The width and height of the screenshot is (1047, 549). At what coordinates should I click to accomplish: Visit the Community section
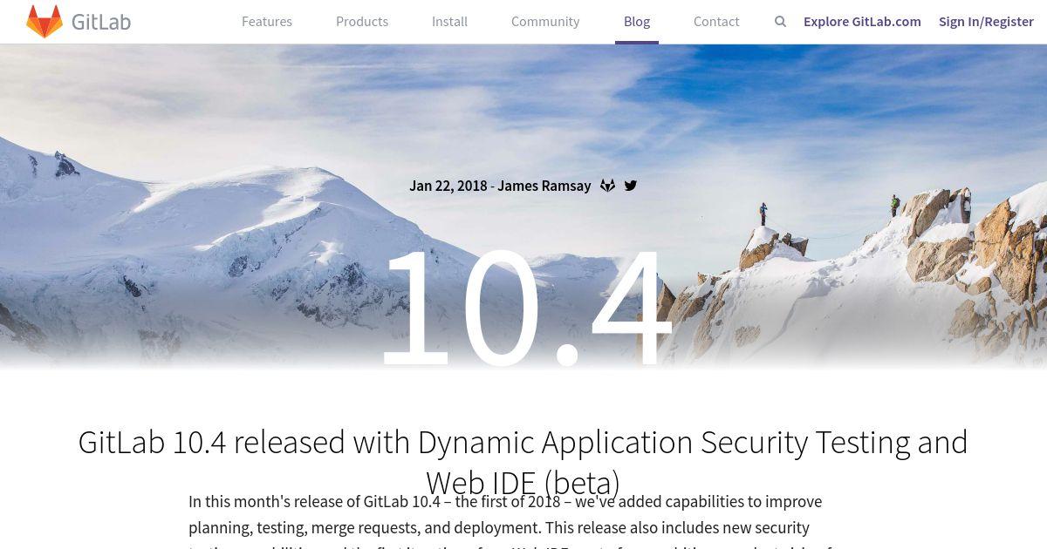tap(545, 22)
